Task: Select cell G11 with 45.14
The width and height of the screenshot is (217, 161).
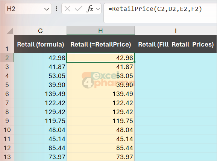Action: point(40,139)
